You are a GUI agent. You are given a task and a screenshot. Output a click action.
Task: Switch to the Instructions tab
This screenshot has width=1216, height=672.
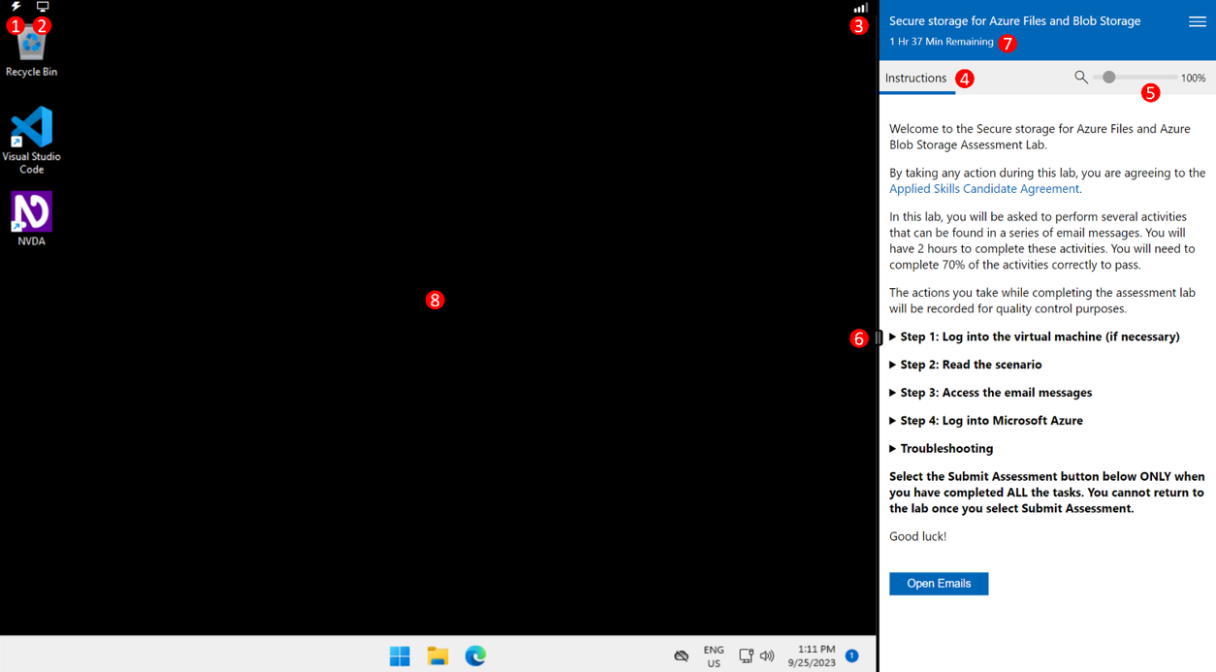[915, 78]
